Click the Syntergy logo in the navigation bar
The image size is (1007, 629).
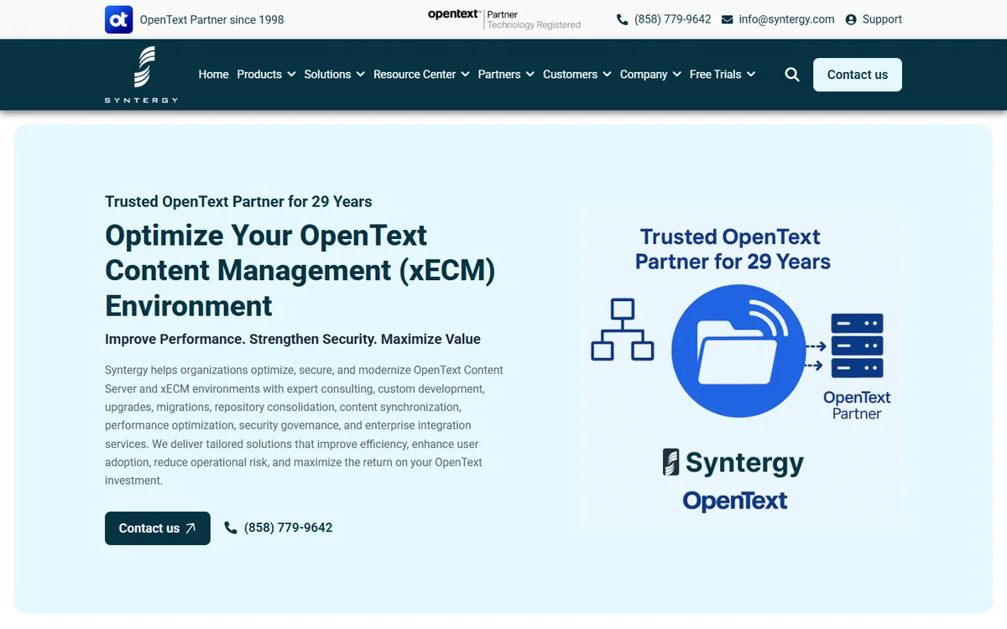141,75
